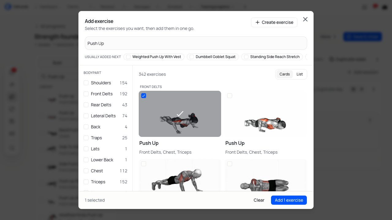The width and height of the screenshot is (392, 220).
Task: Check the second Push Up card checkbox
Action: coord(230,96)
